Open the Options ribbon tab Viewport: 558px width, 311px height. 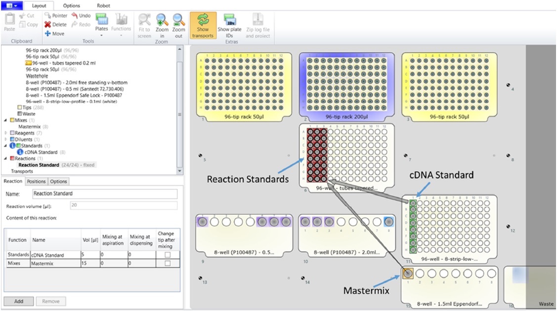[x=71, y=5]
